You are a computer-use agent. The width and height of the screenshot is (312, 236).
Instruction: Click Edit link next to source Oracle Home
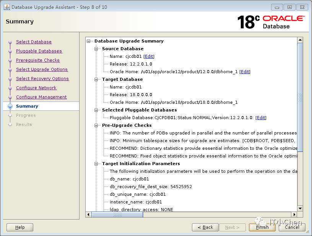[245, 72]
